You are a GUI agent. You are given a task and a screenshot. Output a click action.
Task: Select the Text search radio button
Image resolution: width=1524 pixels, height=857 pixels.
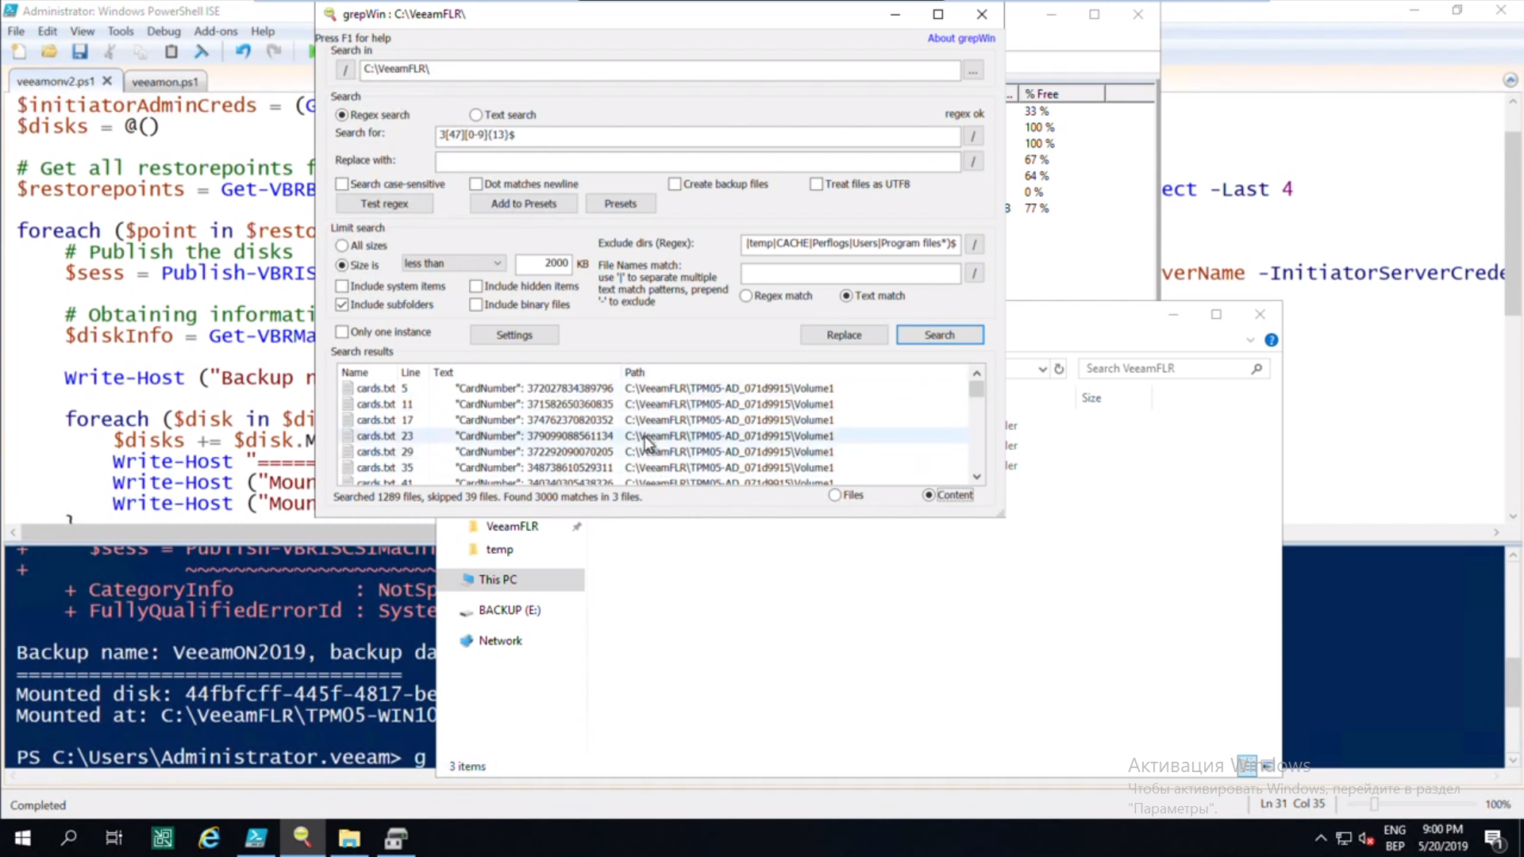[x=475, y=115]
